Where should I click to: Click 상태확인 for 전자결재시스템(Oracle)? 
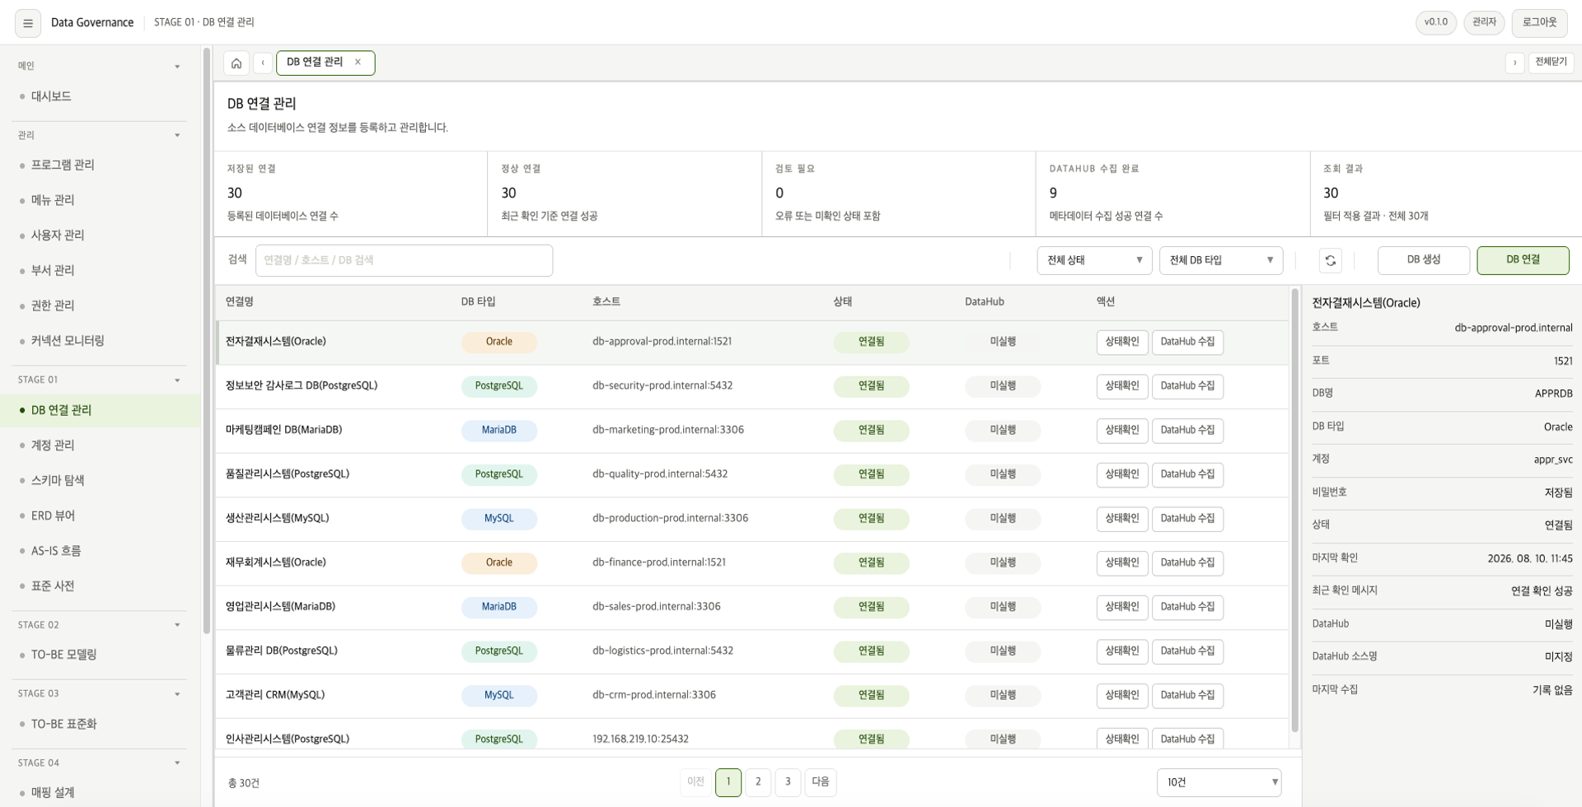(x=1122, y=342)
